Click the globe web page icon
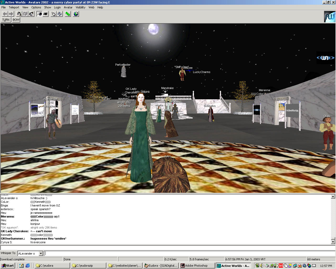336x269 pixels. coord(76,14)
